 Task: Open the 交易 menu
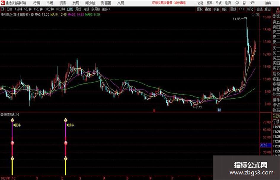pyautogui.click(x=121, y=3)
